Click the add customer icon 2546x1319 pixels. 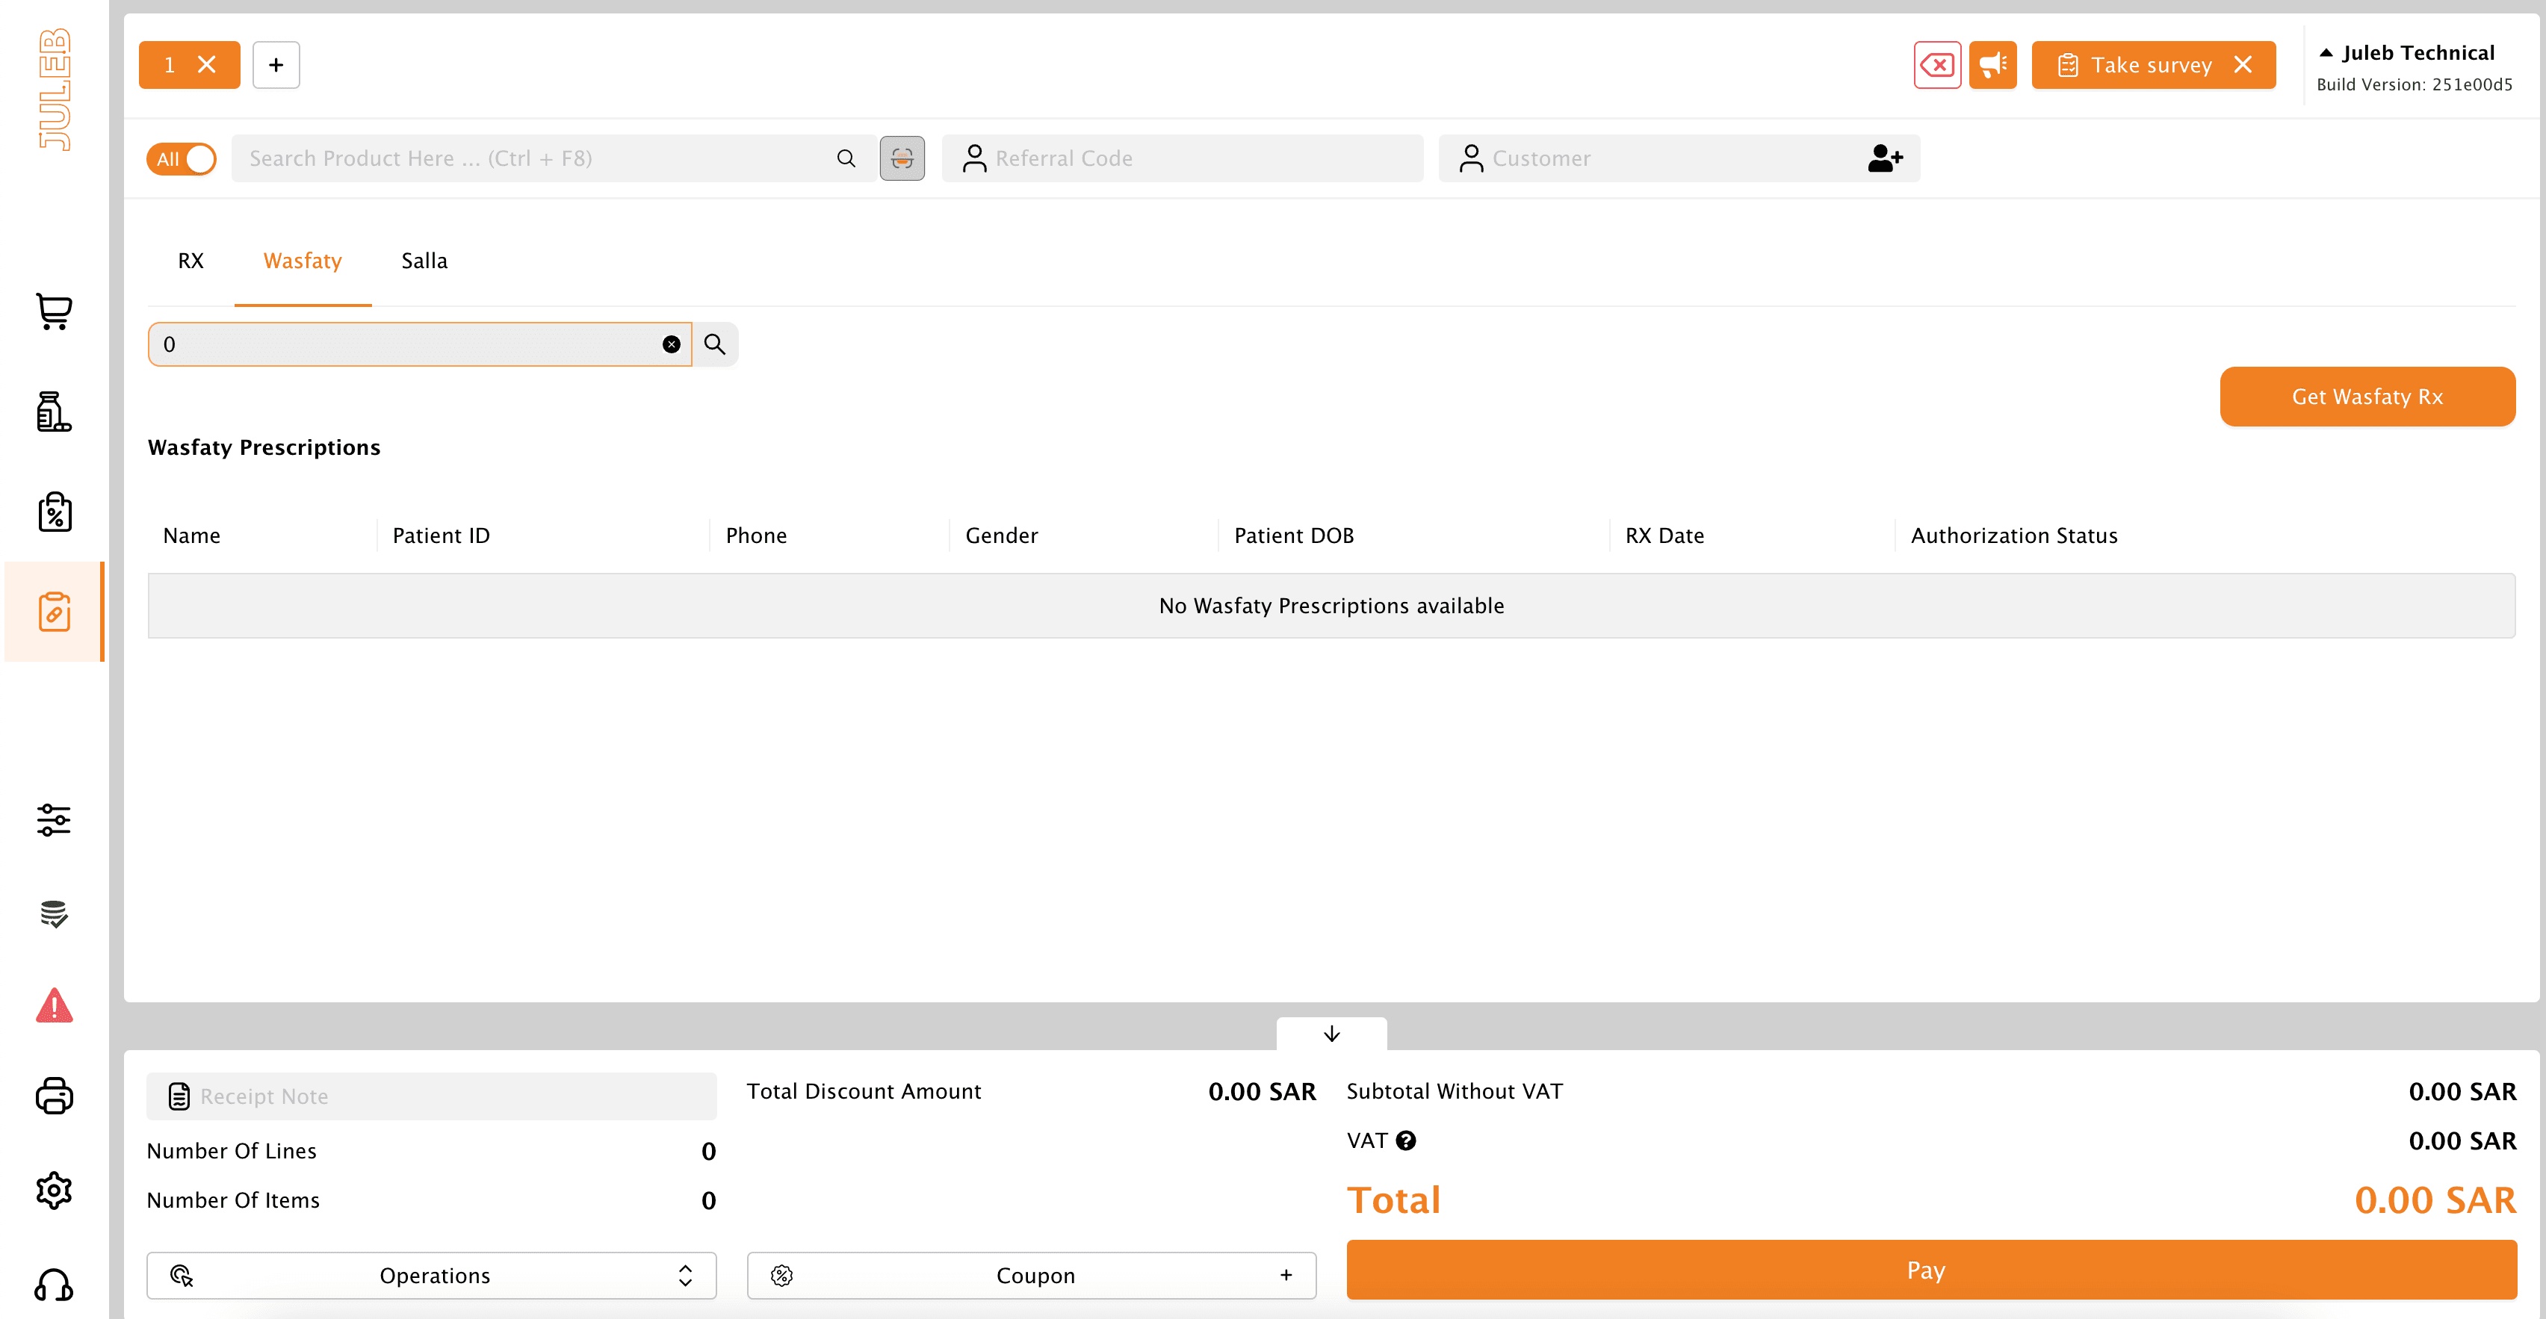point(1884,158)
